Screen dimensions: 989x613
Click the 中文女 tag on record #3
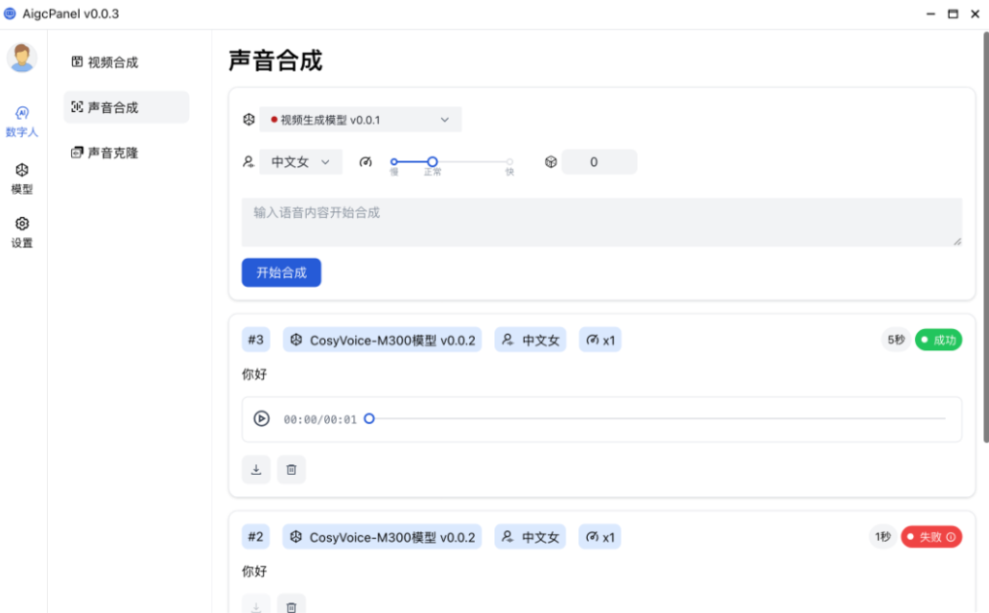[530, 340]
